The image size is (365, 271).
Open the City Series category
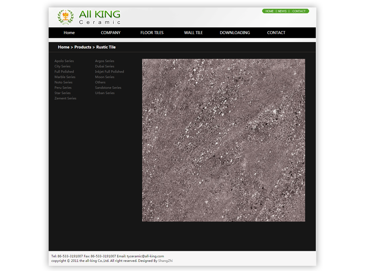[x=62, y=66]
